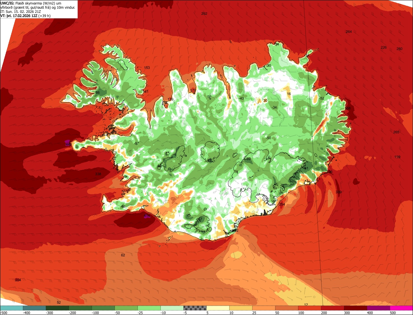Viewport: 413px width, 315px height.
Task: Select the legend swatch between -25 and -10
Action: point(149,308)
